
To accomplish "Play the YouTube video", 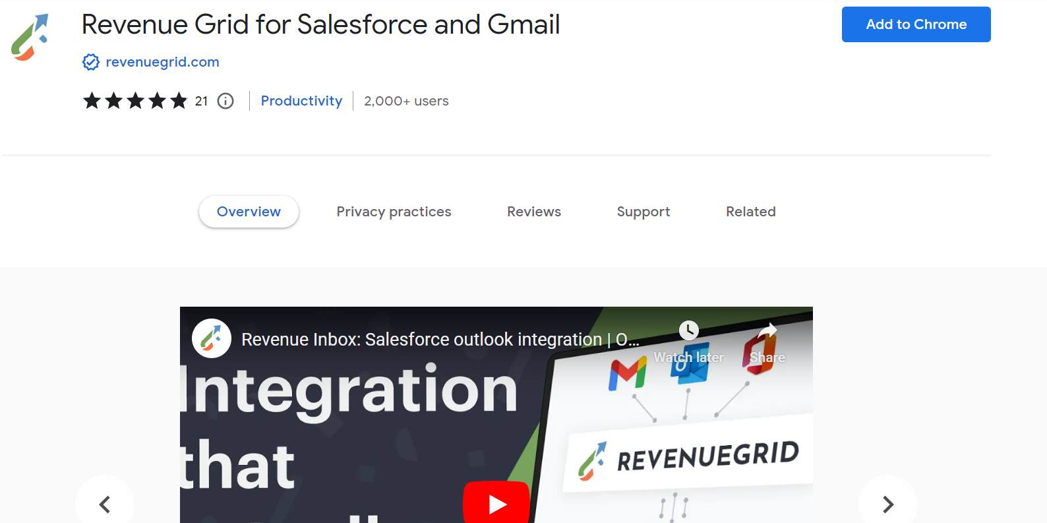I will coord(496,503).
